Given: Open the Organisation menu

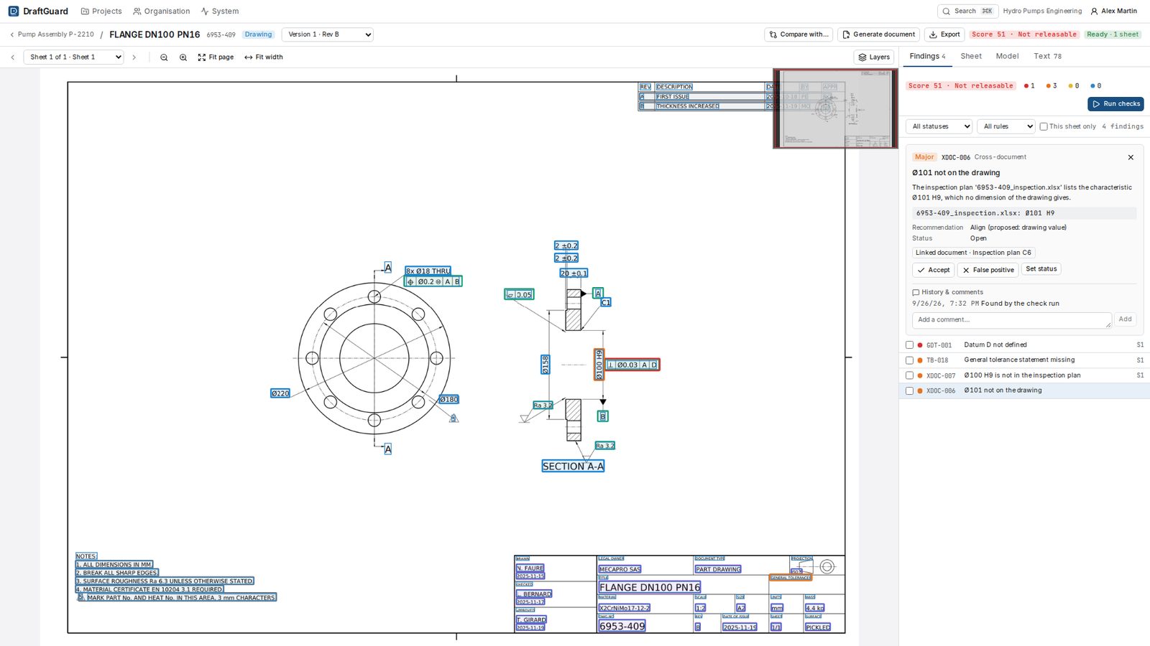Looking at the screenshot, I should click(x=162, y=11).
